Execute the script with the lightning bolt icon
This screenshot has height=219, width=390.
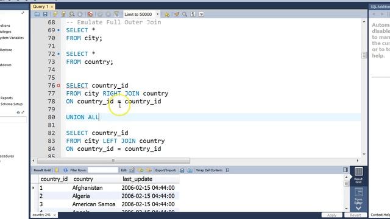pyautogui.click(x=55, y=15)
